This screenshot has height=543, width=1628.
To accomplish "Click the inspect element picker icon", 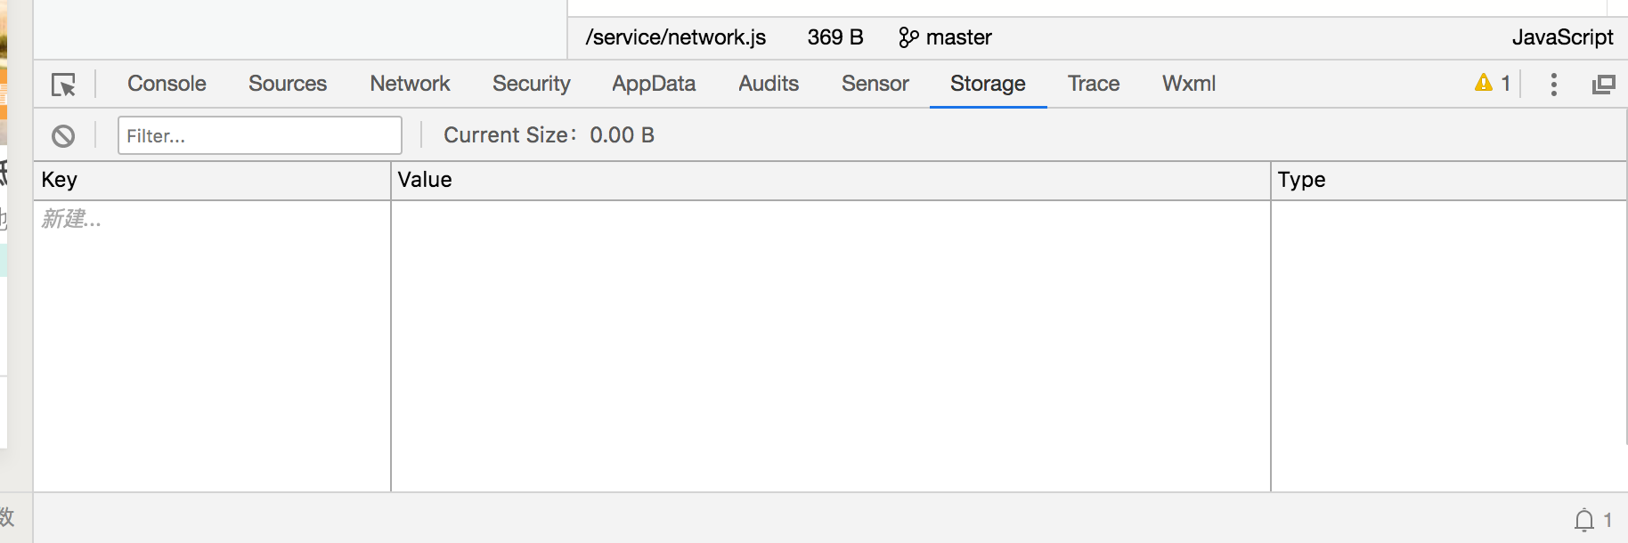I will point(63,85).
